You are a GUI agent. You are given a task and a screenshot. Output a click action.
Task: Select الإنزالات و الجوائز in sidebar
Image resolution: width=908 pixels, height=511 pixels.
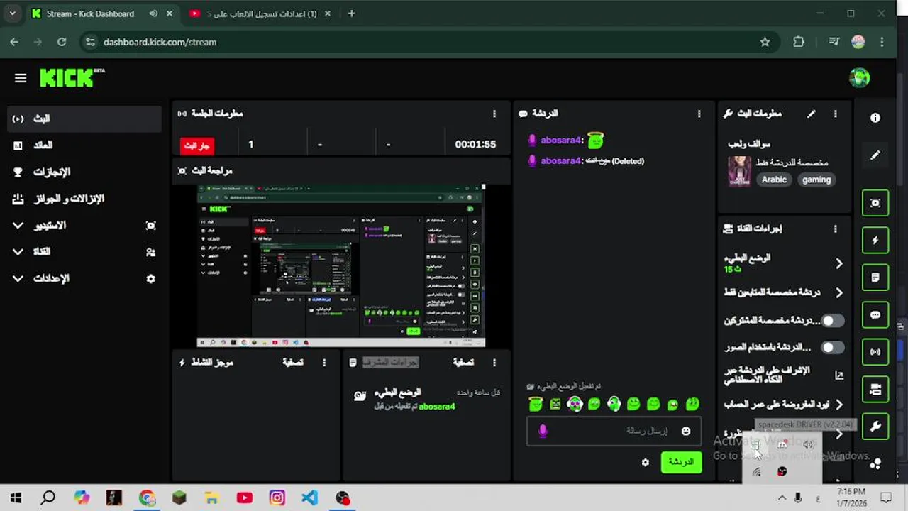[84, 199]
